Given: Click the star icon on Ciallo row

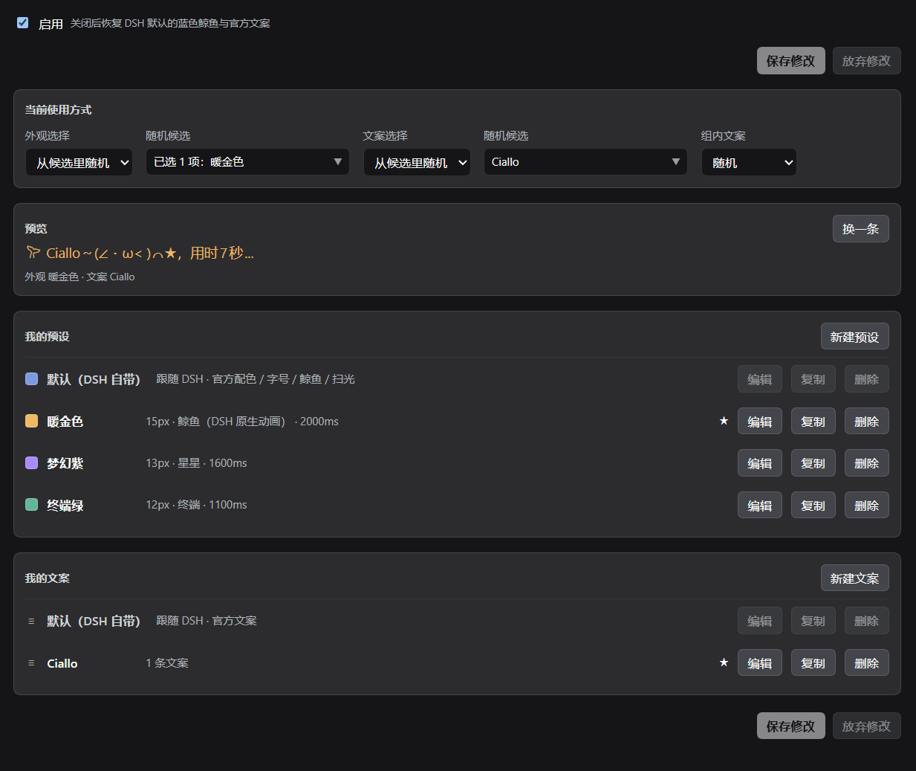Looking at the screenshot, I should tap(724, 662).
